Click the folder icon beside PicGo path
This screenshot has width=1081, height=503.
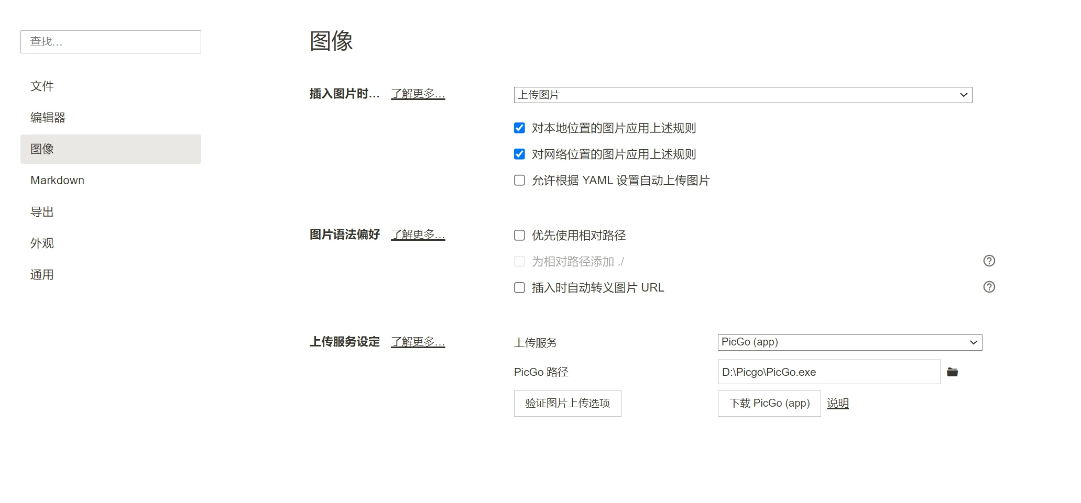tap(952, 372)
